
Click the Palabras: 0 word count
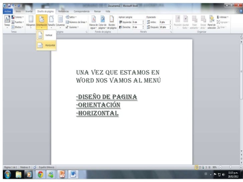click(25, 167)
